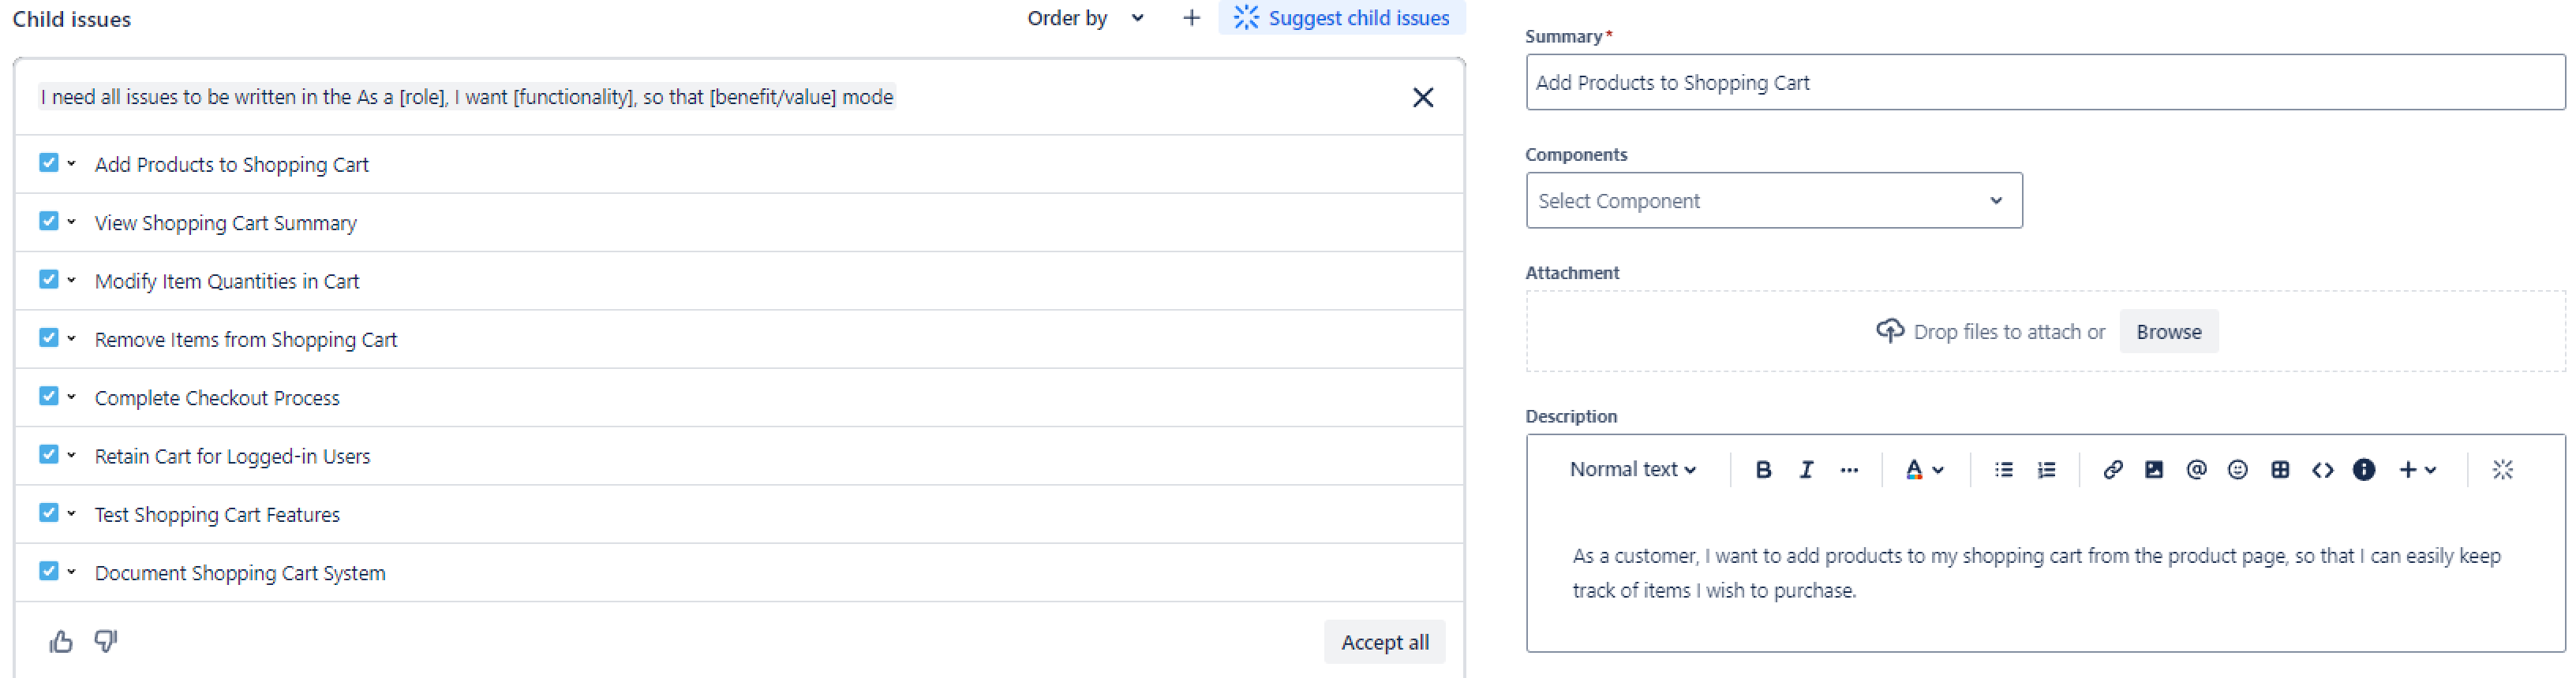Insert a numbered list in description

coord(2046,469)
